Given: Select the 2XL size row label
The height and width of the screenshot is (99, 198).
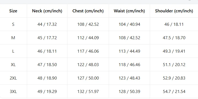Looking at the screenshot, I should click(x=13, y=78).
